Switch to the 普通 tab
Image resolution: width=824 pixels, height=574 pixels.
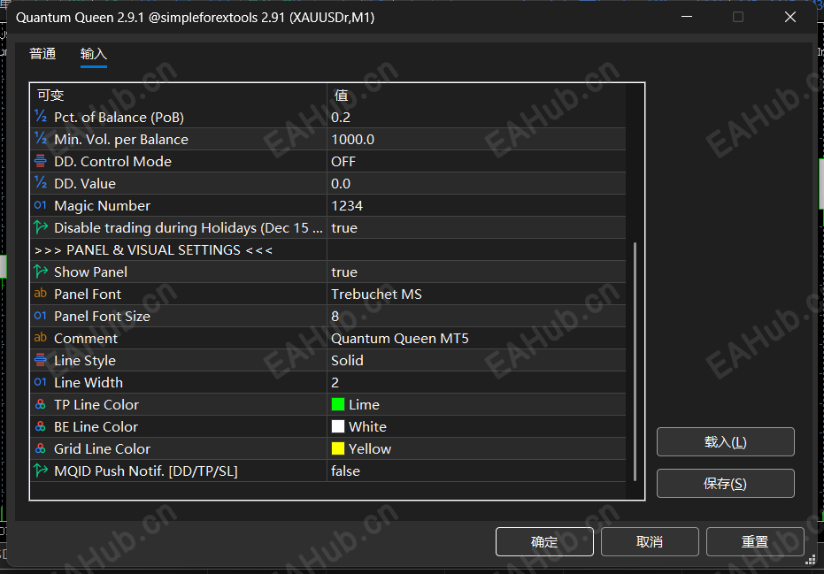42,54
